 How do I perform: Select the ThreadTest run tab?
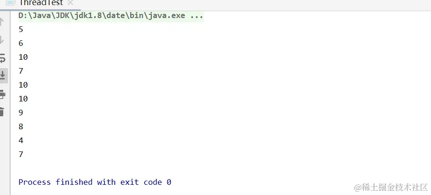[41, 3]
